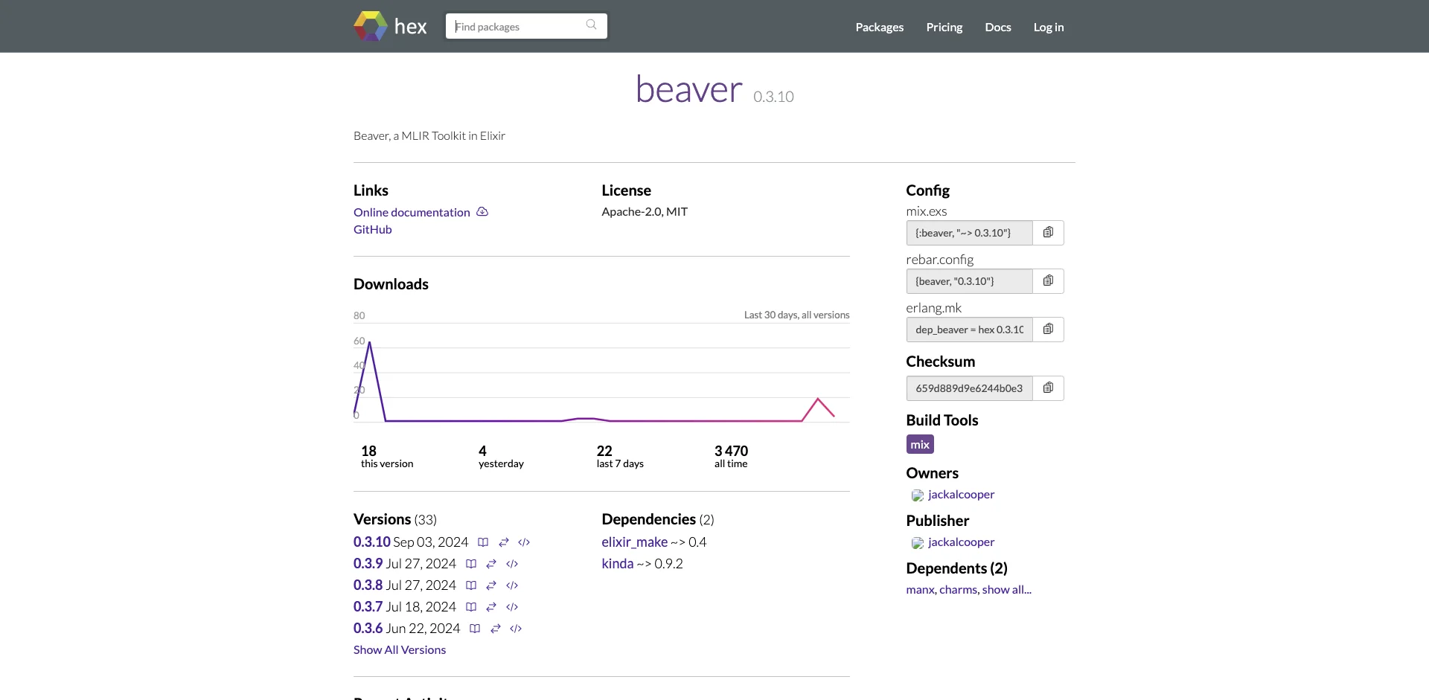Click the publisher jackalcooper avatar
1429x700 pixels.
tap(918, 543)
